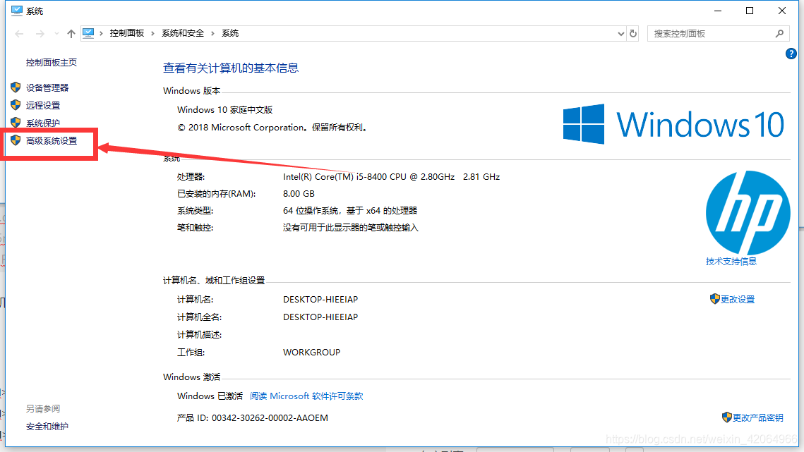Click the computer icon in address bar
This screenshot has width=804, height=452.
(x=88, y=33)
